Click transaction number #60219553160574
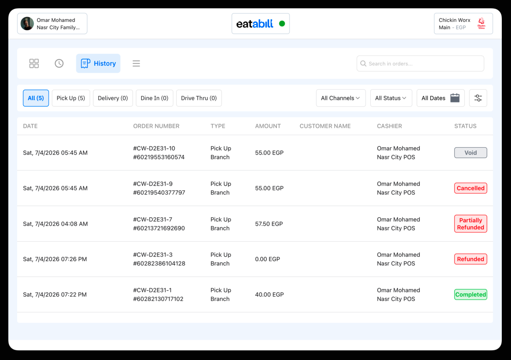511x360 pixels. (159, 157)
